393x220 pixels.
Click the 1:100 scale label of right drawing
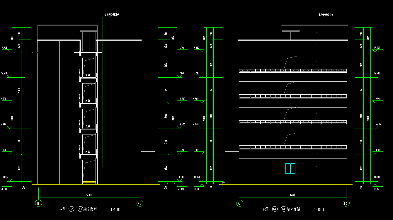319,210
